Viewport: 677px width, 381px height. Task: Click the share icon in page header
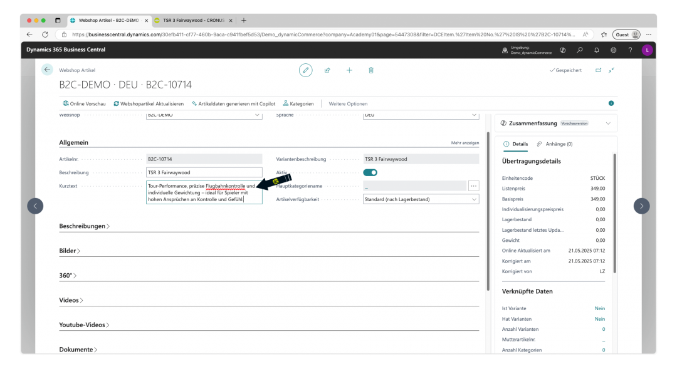point(327,70)
